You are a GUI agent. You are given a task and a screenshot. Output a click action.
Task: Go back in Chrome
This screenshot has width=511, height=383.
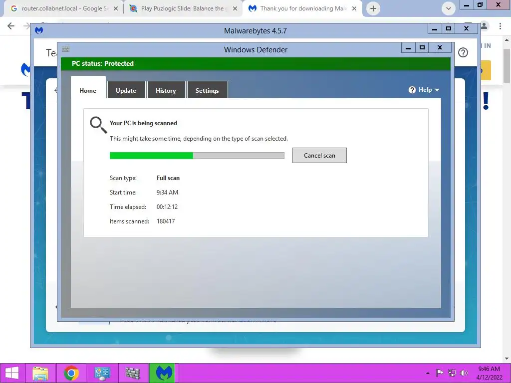(x=11, y=26)
